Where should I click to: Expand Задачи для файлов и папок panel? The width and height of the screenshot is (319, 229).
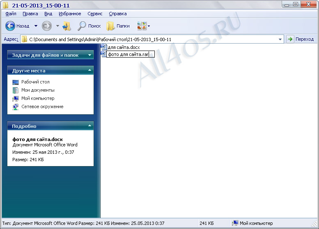point(90,55)
